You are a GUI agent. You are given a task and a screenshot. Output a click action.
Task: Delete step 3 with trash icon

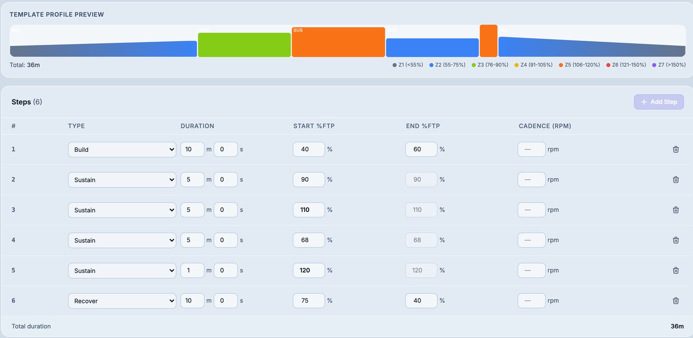676,210
